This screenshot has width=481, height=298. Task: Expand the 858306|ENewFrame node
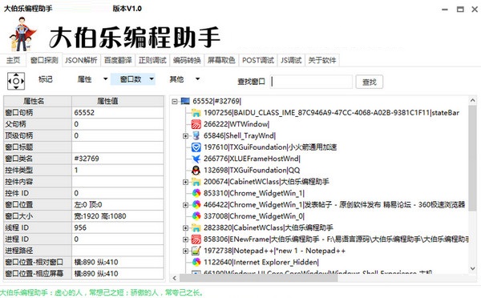tap(186, 240)
